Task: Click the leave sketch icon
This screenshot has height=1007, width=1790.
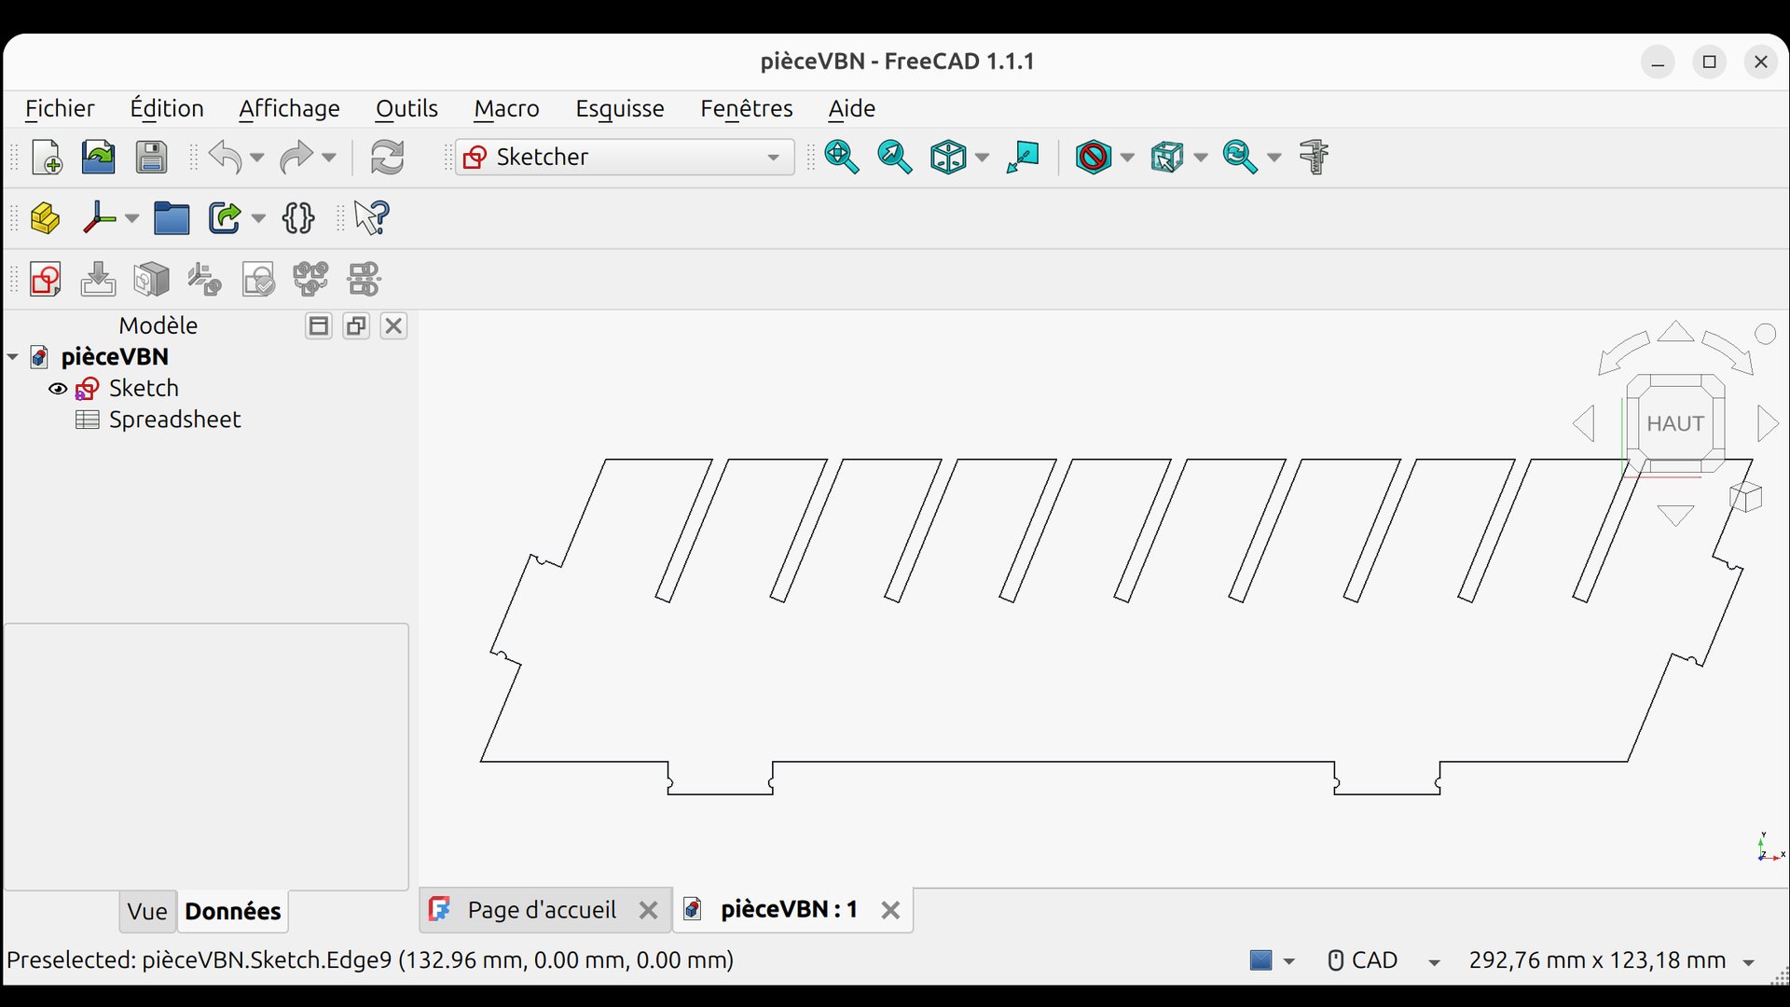Action: 98,279
